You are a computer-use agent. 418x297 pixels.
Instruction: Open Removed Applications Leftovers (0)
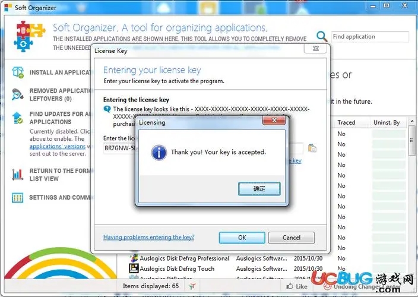[x=60, y=94]
